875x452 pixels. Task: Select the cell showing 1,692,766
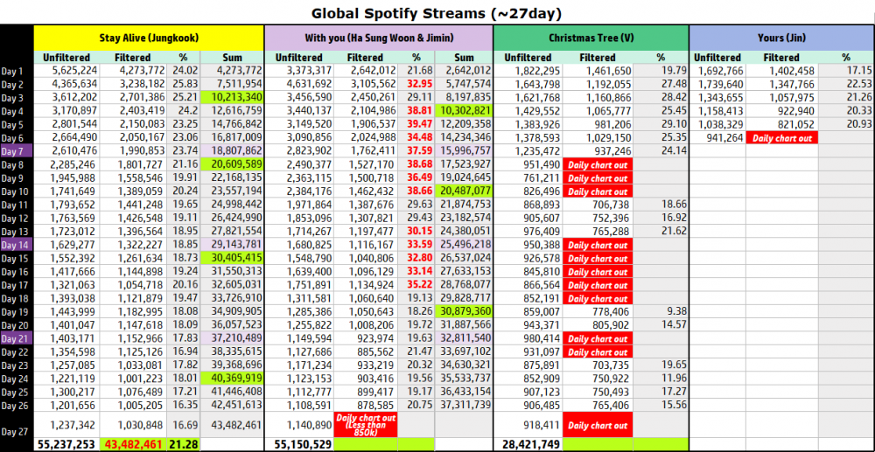point(718,71)
